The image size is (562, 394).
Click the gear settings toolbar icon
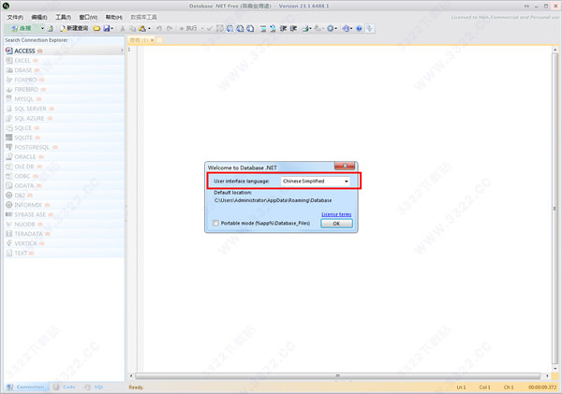330,28
